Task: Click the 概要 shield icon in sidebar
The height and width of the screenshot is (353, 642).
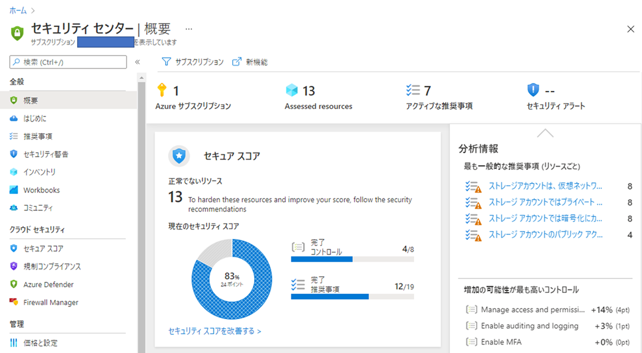Action: click(x=14, y=101)
